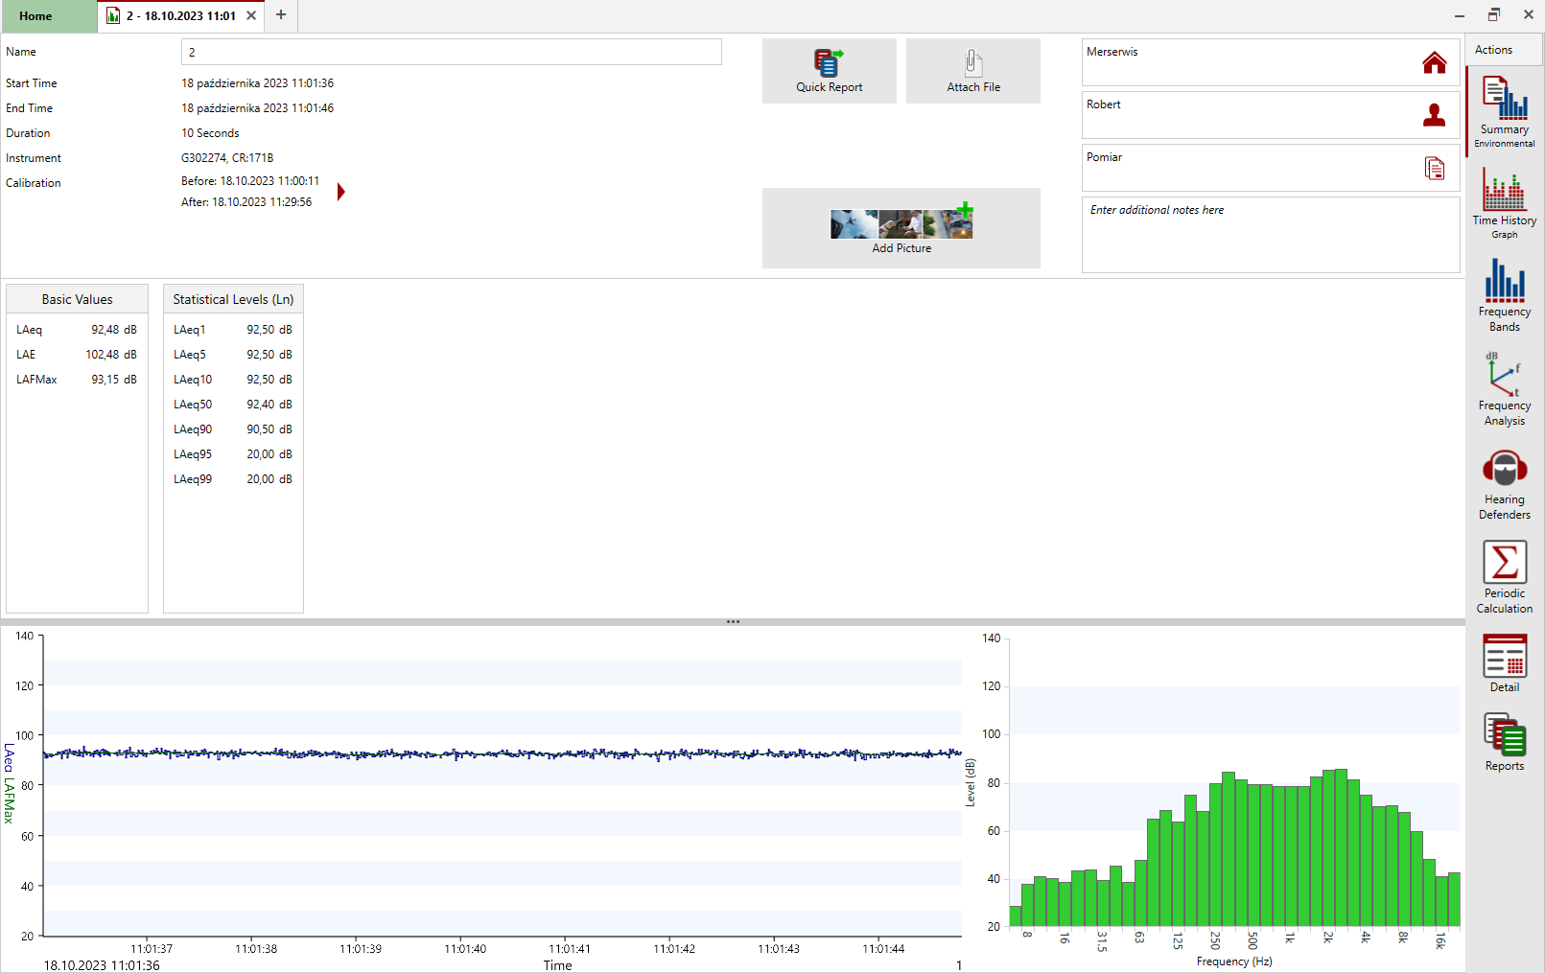1545x973 pixels.
Task: Open the Summary Environmental view
Action: tap(1504, 111)
